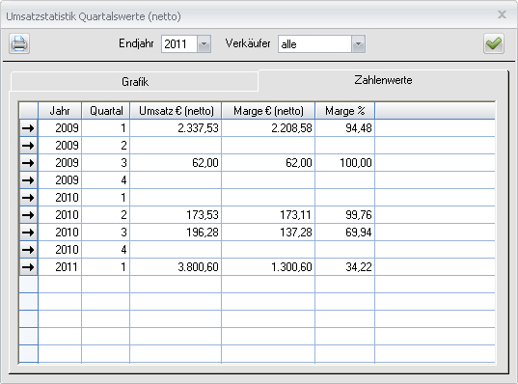Select row arrow for 2009 quarter 1
518x384 pixels.
click(x=28, y=128)
